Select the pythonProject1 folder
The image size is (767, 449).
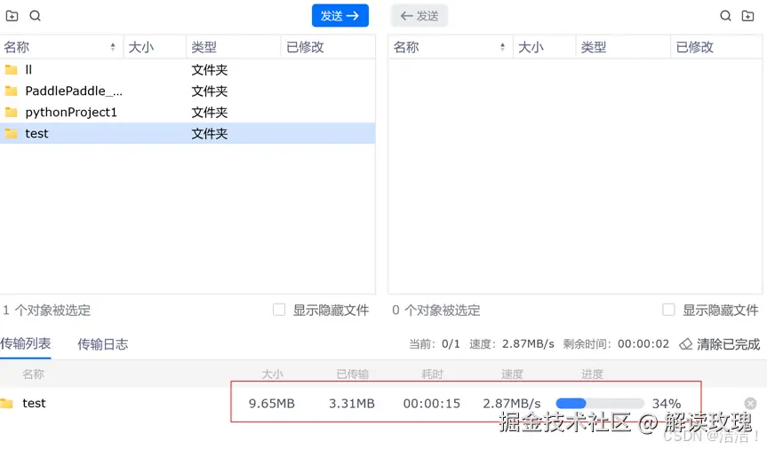[188, 113]
